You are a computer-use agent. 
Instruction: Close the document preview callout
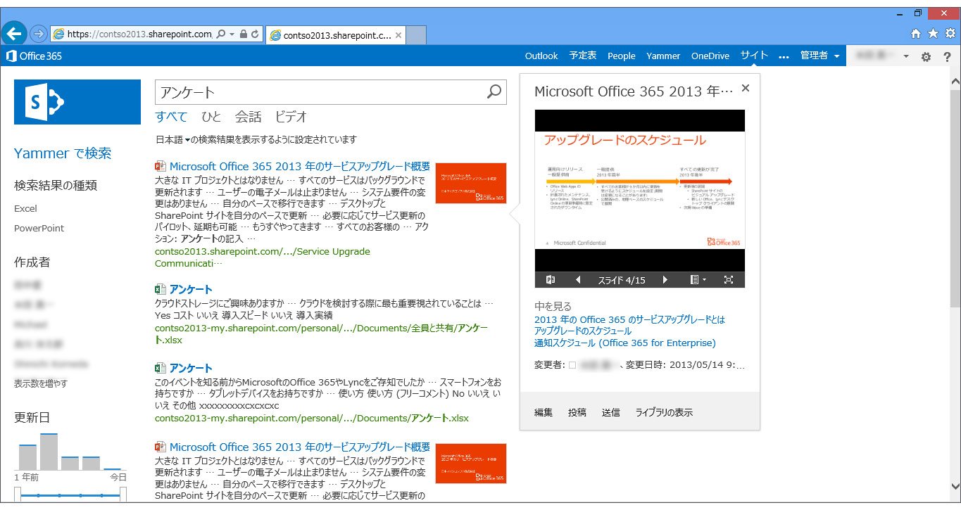746,88
